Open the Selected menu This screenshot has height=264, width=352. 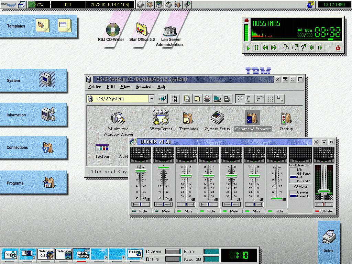tap(143, 87)
